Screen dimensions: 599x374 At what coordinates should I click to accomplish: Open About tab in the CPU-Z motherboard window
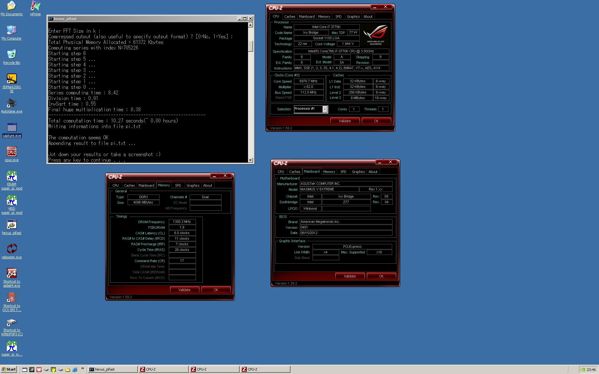[x=373, y=172]
